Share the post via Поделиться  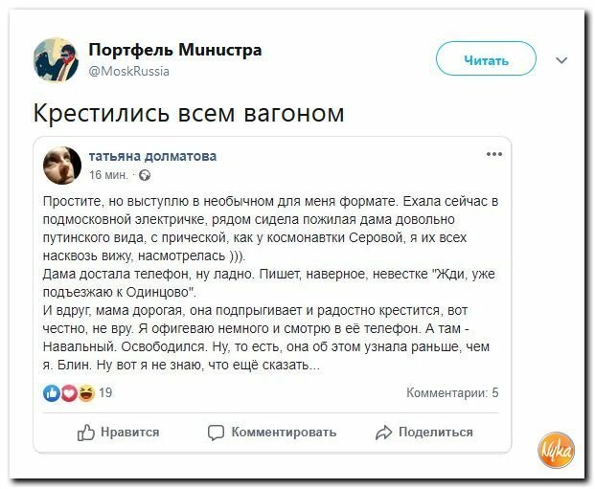423,433
